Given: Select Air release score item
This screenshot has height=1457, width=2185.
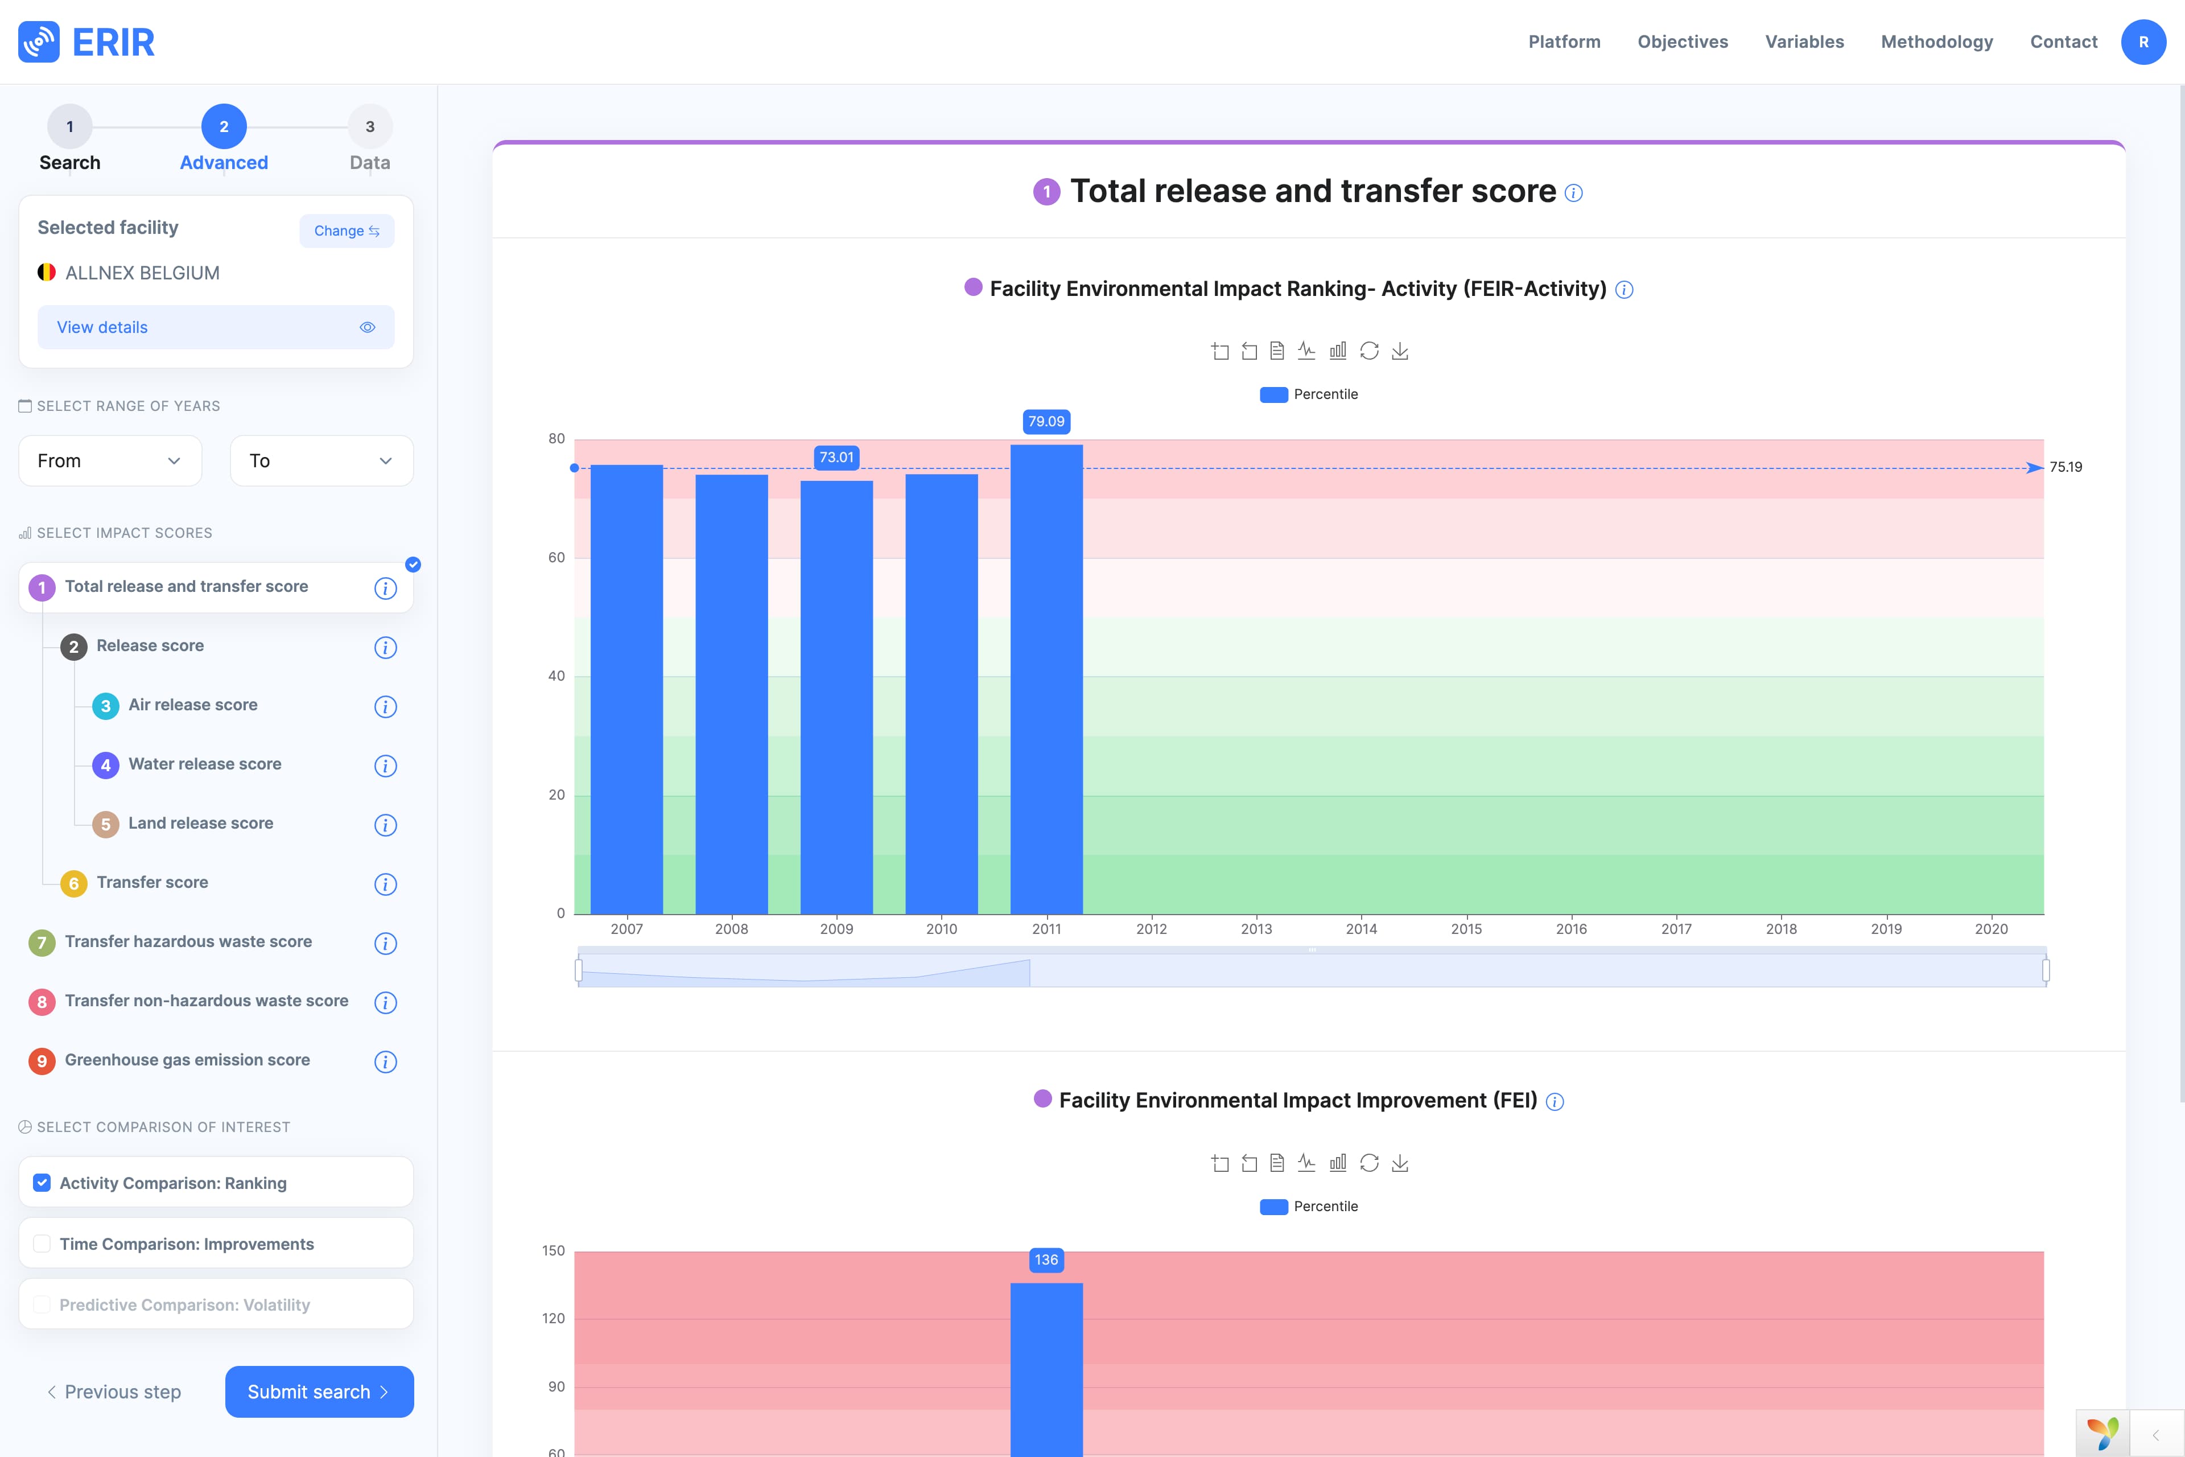Looking at the screenshot, I should (x=193, y=705).
